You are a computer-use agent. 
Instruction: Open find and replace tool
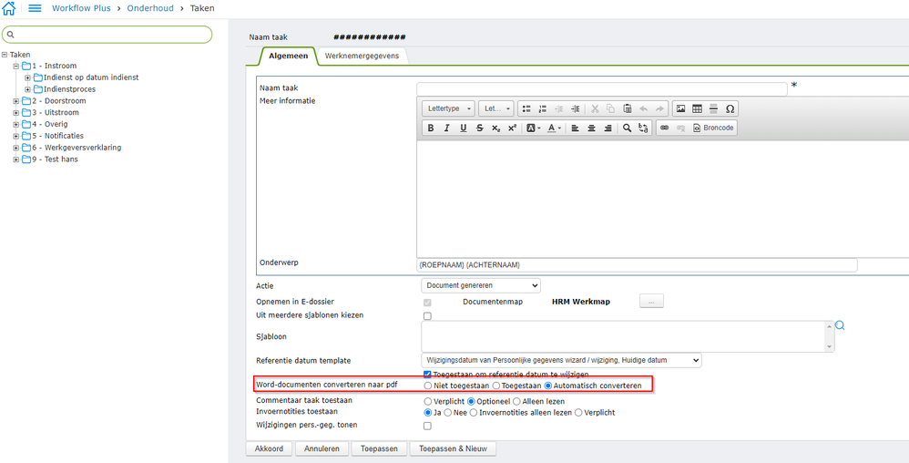(x=643, y=129)
